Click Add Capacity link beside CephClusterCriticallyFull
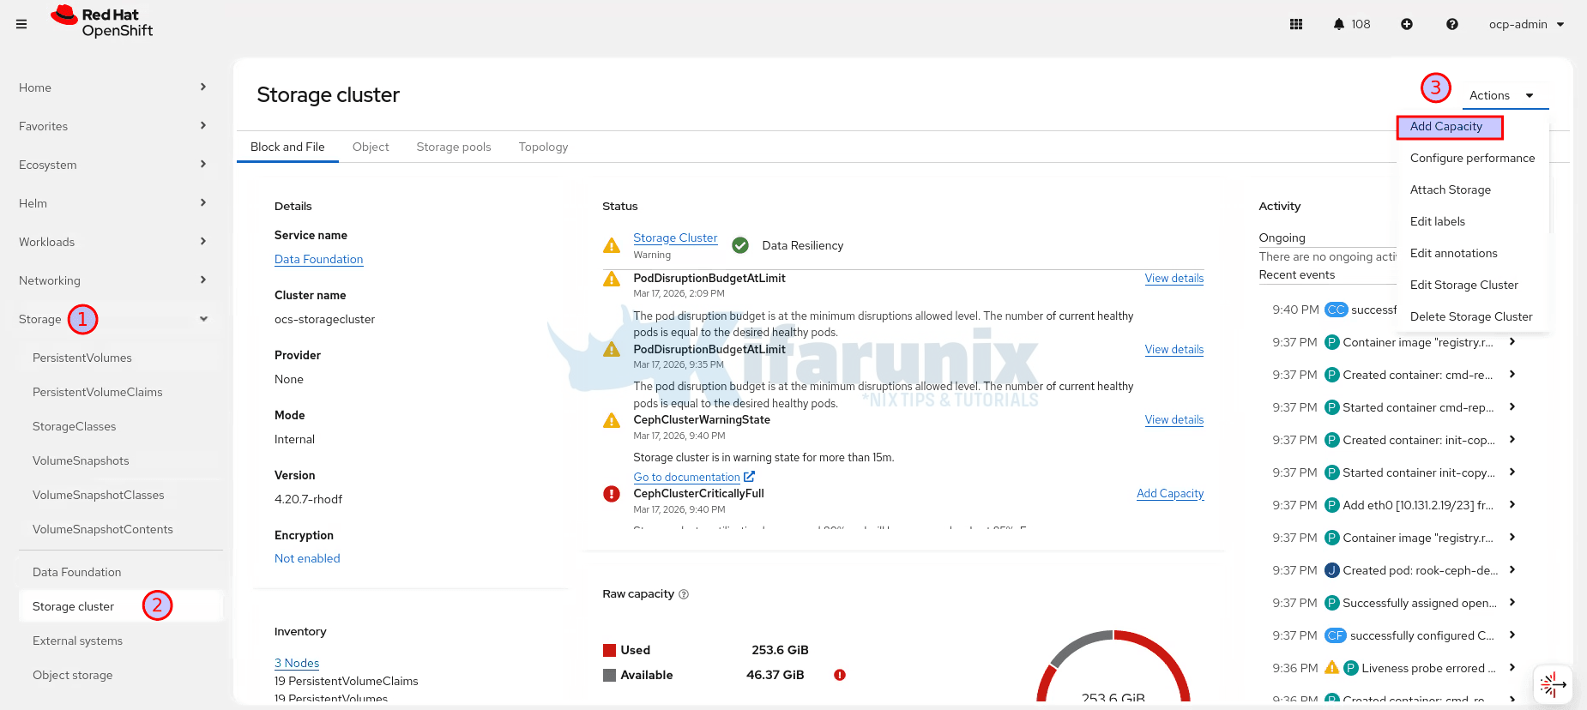 pos(1170,493)
